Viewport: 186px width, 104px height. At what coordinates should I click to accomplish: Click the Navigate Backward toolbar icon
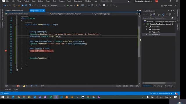click(5, 5)
